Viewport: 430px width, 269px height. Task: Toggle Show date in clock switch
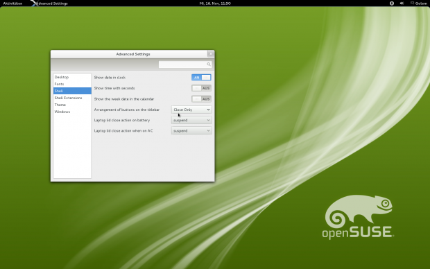201,78
